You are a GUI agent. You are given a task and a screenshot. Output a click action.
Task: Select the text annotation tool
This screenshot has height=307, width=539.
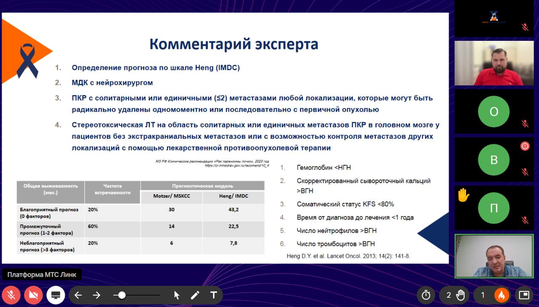coord(213,295)
